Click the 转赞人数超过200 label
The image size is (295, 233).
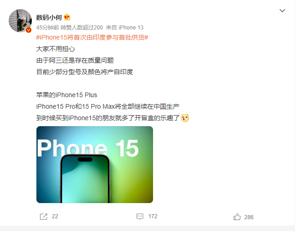click(x=82, y=28)
